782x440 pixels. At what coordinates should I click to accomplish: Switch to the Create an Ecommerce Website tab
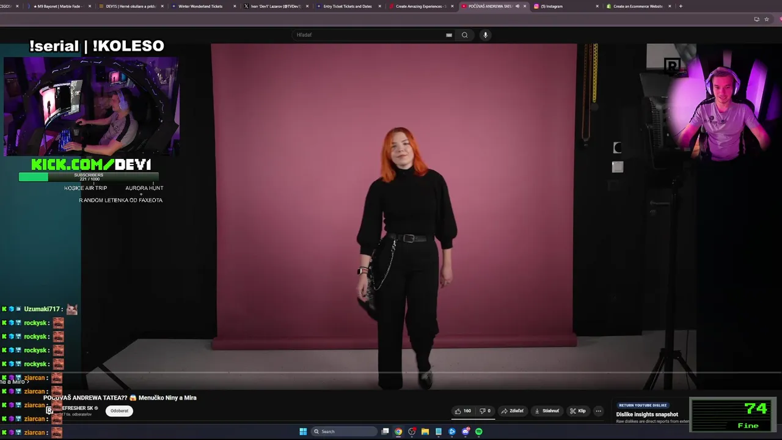638,6
